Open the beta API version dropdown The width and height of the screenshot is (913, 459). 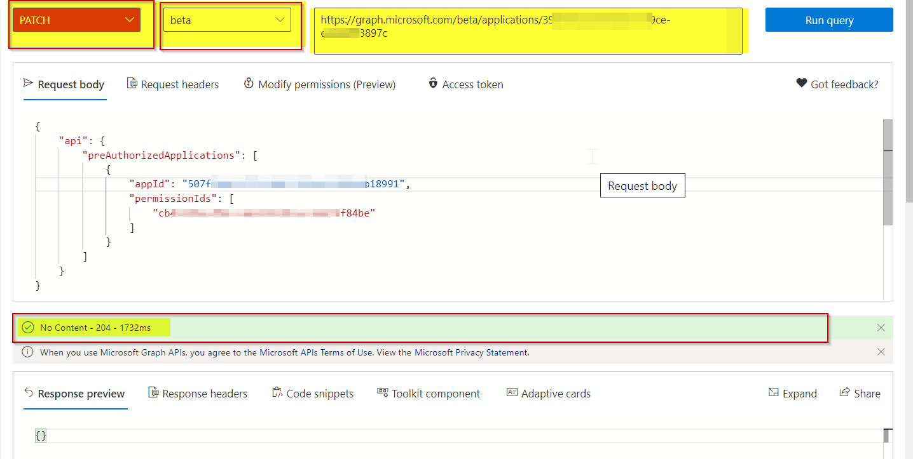227,20
